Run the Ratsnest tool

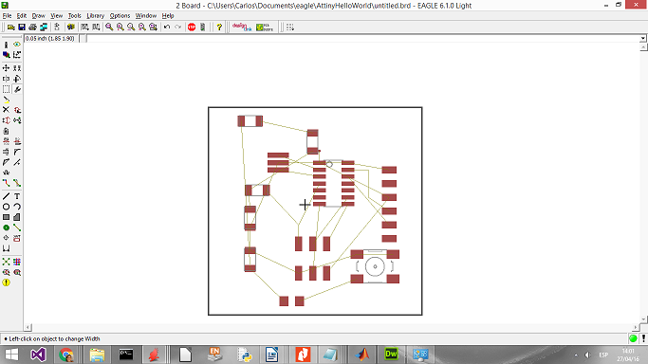[x=7, y=262]
